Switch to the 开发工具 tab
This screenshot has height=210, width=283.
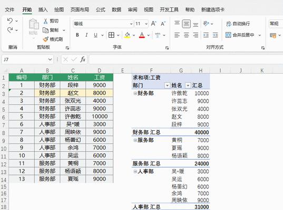(x=169, y=9)
